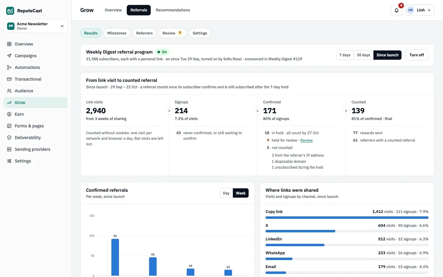Click the Transactional envelope icon
This screenshot has width=443, height=277.
pyautogui.click(x=9, y=79)
